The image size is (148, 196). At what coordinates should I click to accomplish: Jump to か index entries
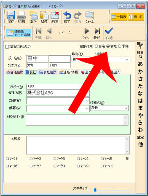(x=140, y=71)
